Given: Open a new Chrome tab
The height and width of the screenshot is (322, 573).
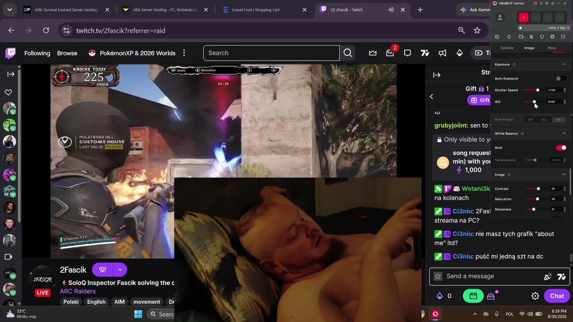Looking at the screenshot, I should pos(420,10).
